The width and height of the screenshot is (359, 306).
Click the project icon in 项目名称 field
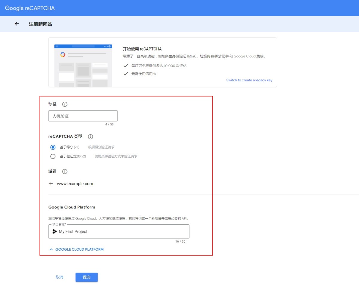coord(54,232)
